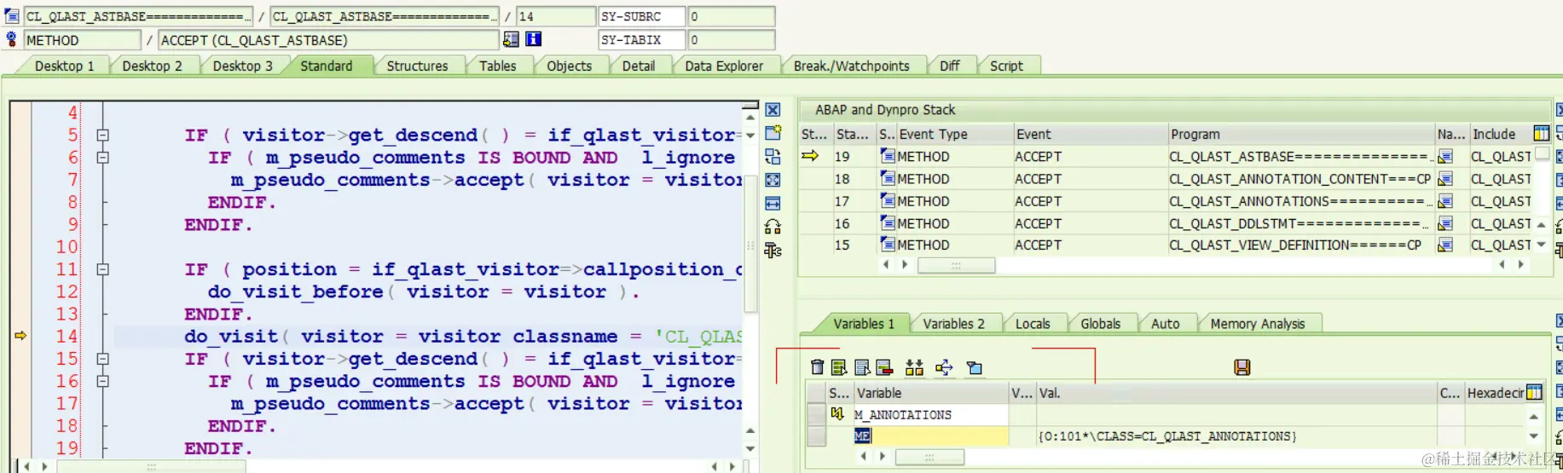Click the replace/swap tool icon beside the editor
Screen dimensions: 1563x473
pos(773,157)
